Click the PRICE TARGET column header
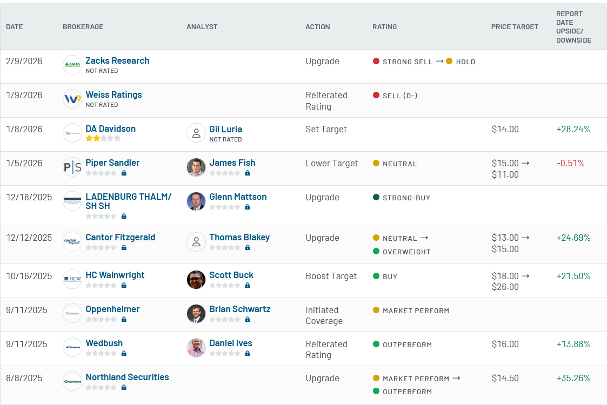 (515, 26)
